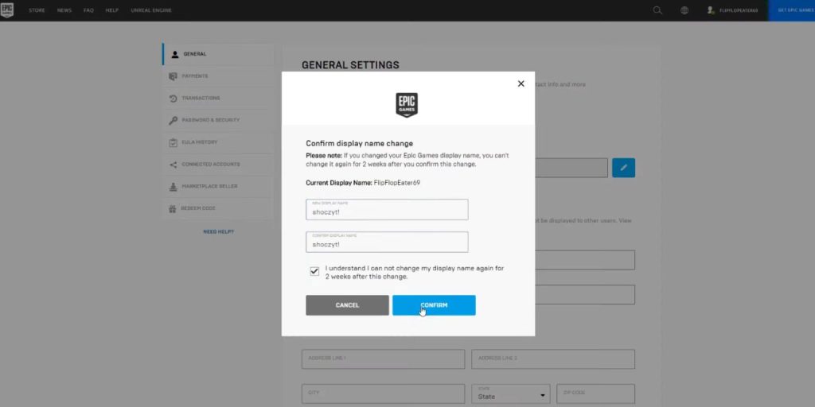Click the Payments wallet icon
Viewport: 815px width, 407px height.
(x=173, y=76)
